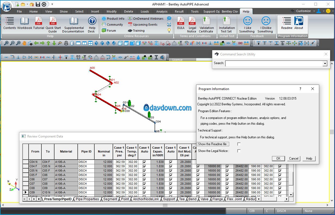Open the File ribbon tab
Screen dimensions: 335x215
(x=19, y=11)
